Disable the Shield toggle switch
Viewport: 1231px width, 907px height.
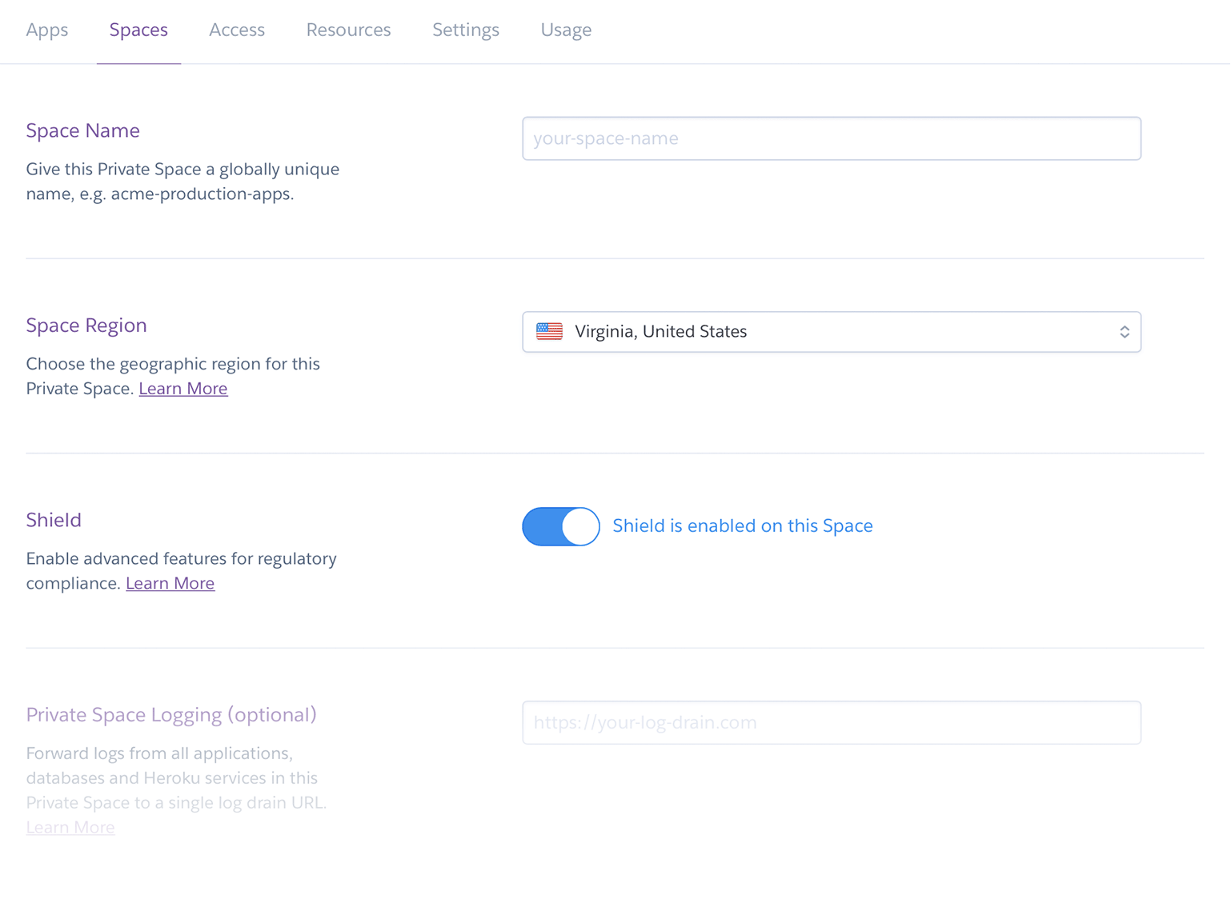[561, 526]
